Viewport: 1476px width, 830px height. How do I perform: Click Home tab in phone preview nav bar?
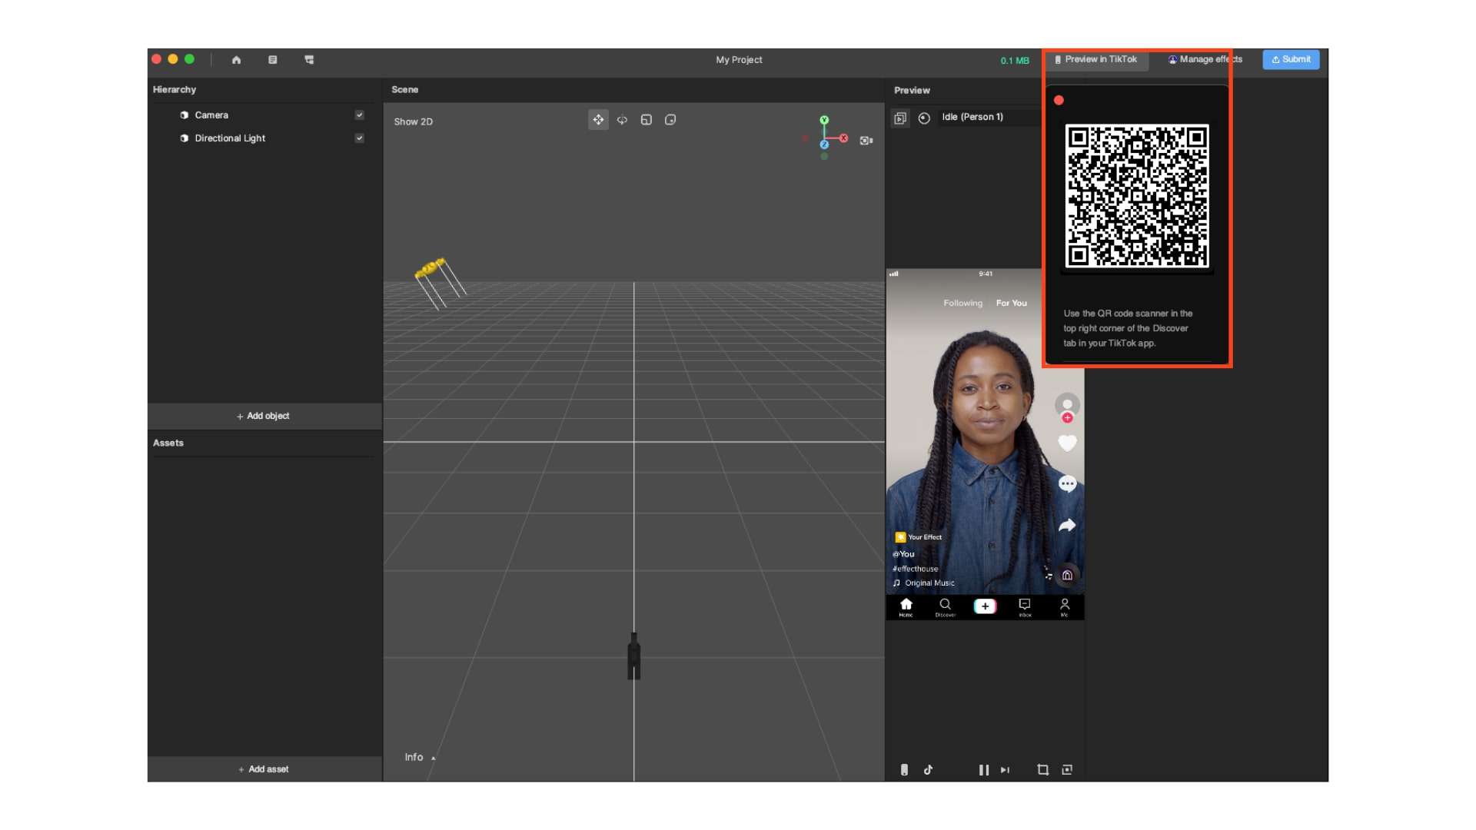[x=906, y=608]
